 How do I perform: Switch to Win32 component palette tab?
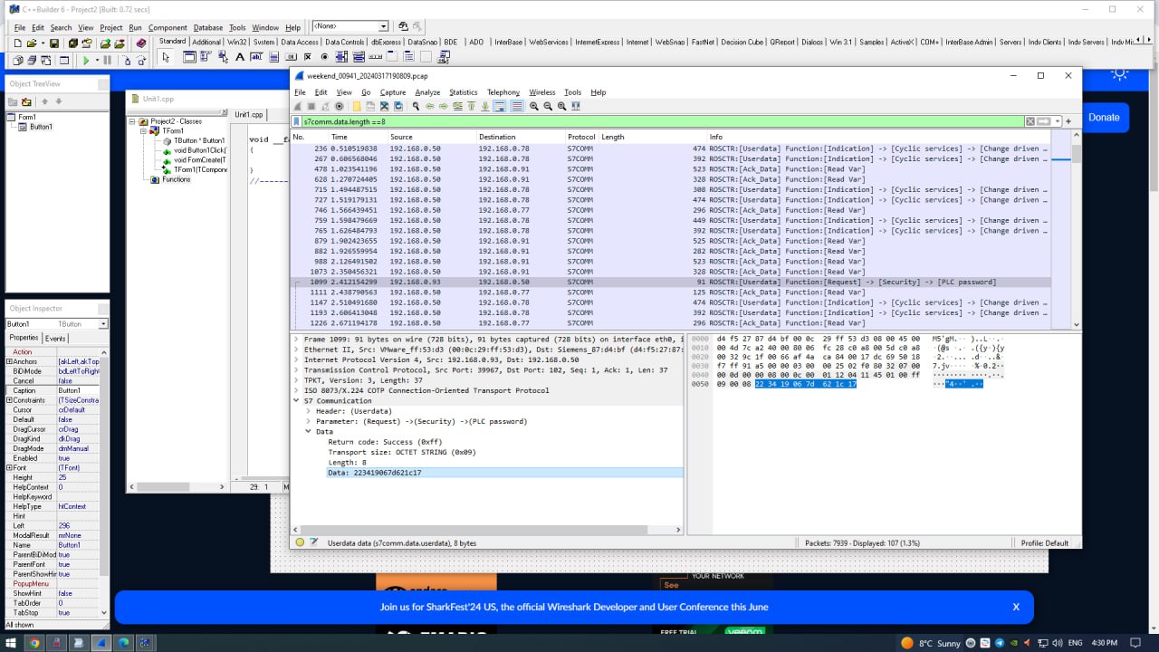point(237,42)
